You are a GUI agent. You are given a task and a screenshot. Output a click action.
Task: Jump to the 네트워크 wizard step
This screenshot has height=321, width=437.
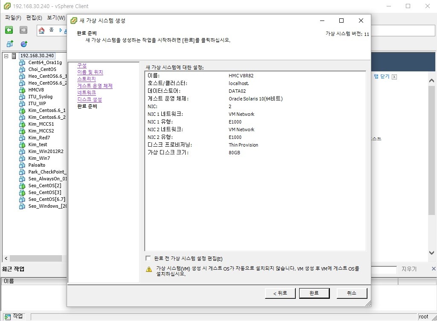87,93
